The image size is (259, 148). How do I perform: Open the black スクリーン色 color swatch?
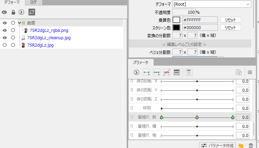coord(176,27)
